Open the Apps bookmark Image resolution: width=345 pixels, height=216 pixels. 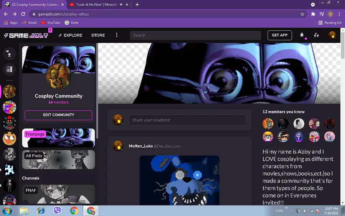[x=11, y=23]
